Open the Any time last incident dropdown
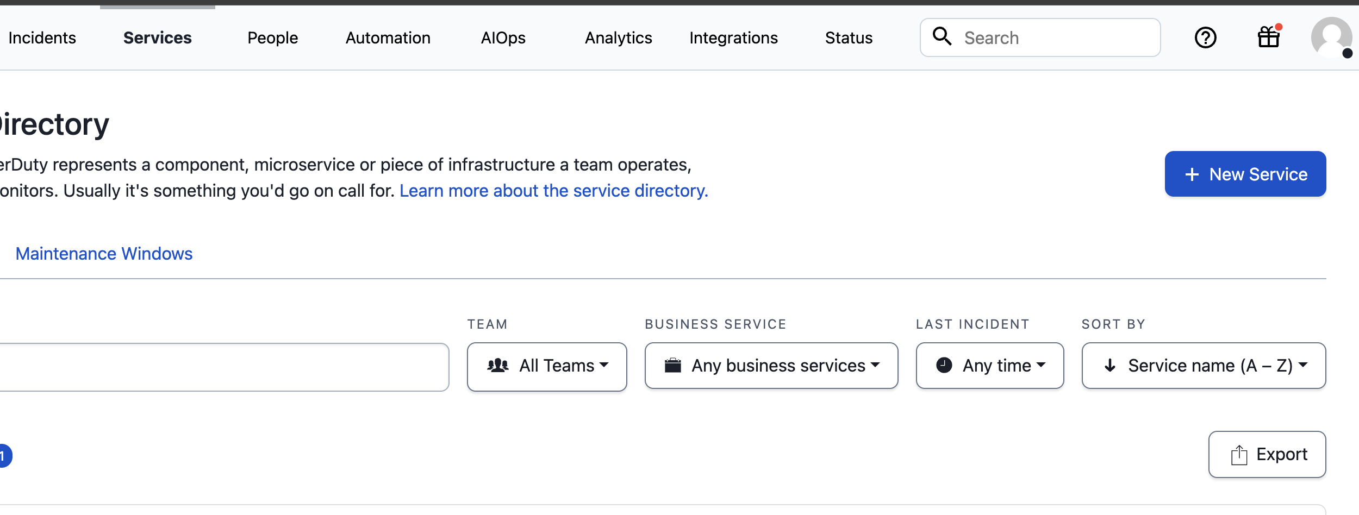1359x515 pixels. point(990,366)
